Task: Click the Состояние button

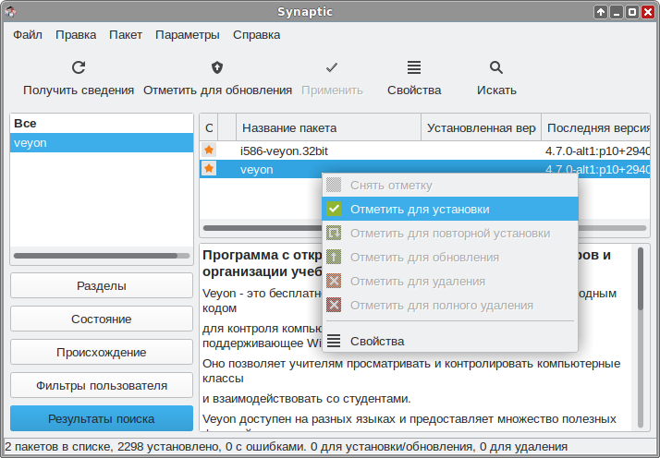Action: click(102, 319)
